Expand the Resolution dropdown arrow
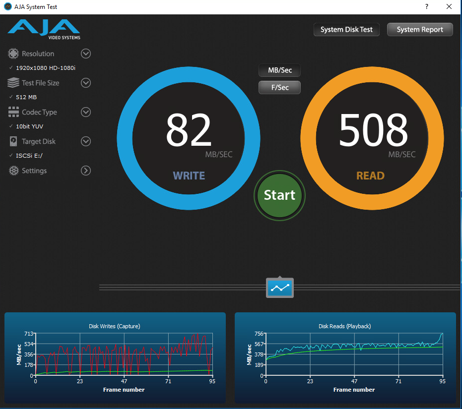462x409 pixels. coord(86,54)
